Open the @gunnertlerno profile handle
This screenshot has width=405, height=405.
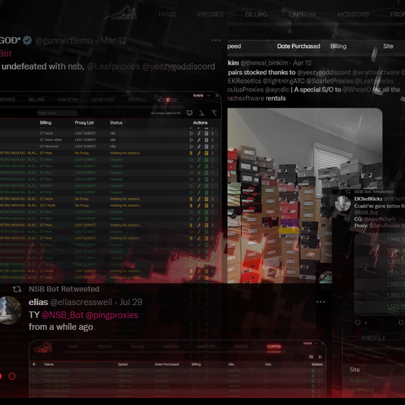click(x=65, y=41)
